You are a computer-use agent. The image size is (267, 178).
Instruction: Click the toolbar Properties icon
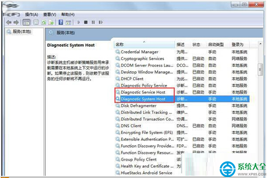(36, 22)
